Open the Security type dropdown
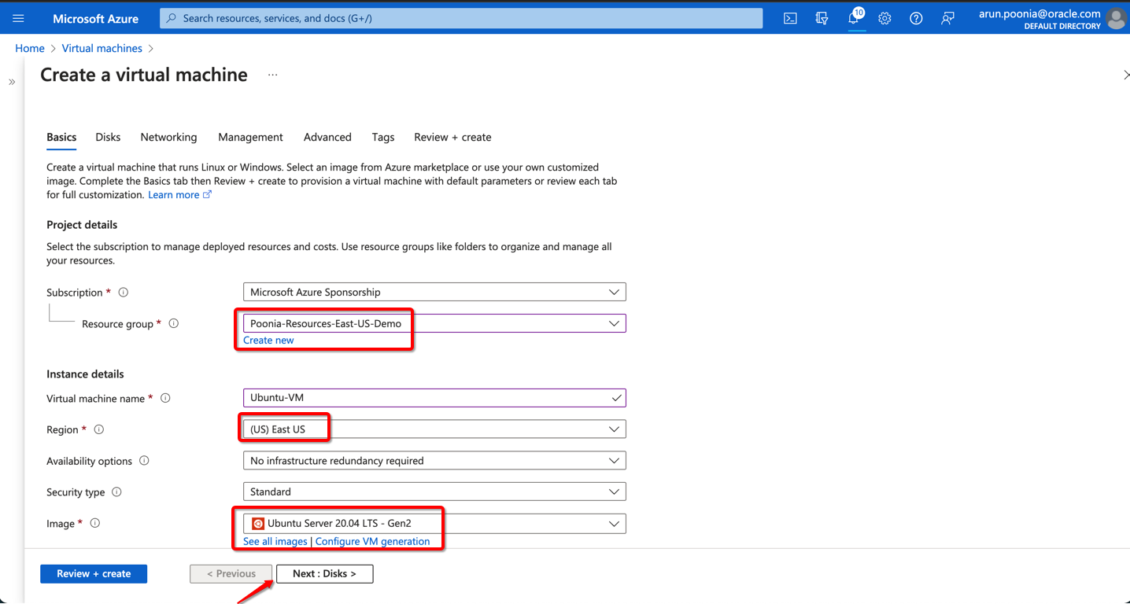 pos(434,492)
